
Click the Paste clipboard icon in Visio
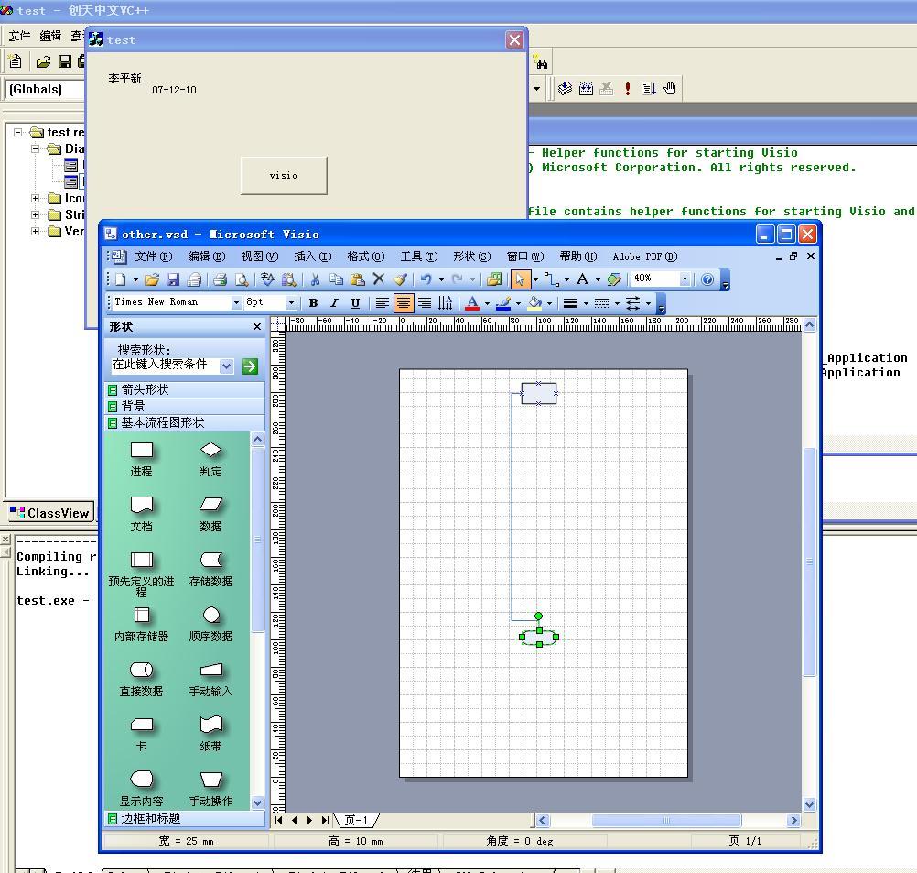coord(357,280)
